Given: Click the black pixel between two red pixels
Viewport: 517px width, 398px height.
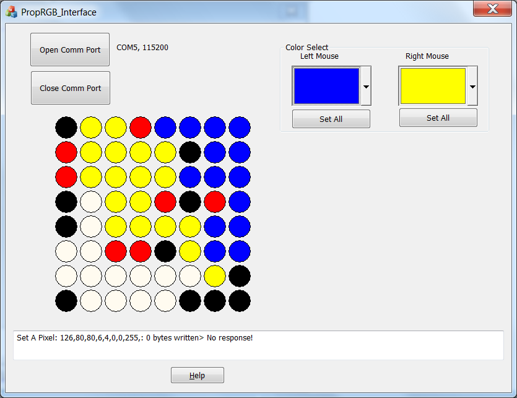Looking at the screenshot, I should click(x=190, y=201).
